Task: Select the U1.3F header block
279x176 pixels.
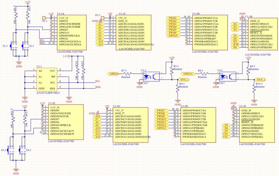Action: [257, 125]
